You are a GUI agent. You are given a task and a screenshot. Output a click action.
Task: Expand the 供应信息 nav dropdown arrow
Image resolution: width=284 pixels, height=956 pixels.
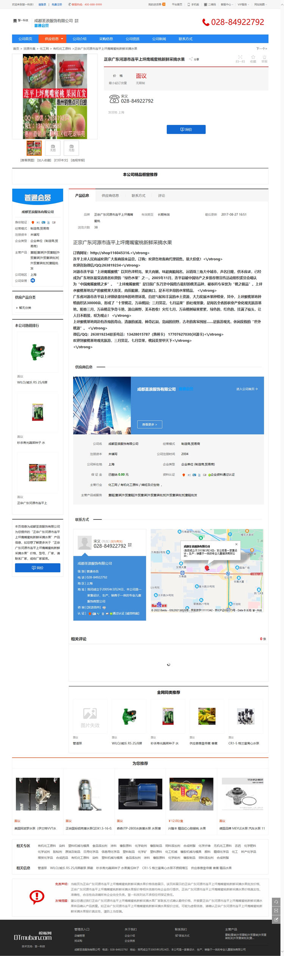[62, 39]
